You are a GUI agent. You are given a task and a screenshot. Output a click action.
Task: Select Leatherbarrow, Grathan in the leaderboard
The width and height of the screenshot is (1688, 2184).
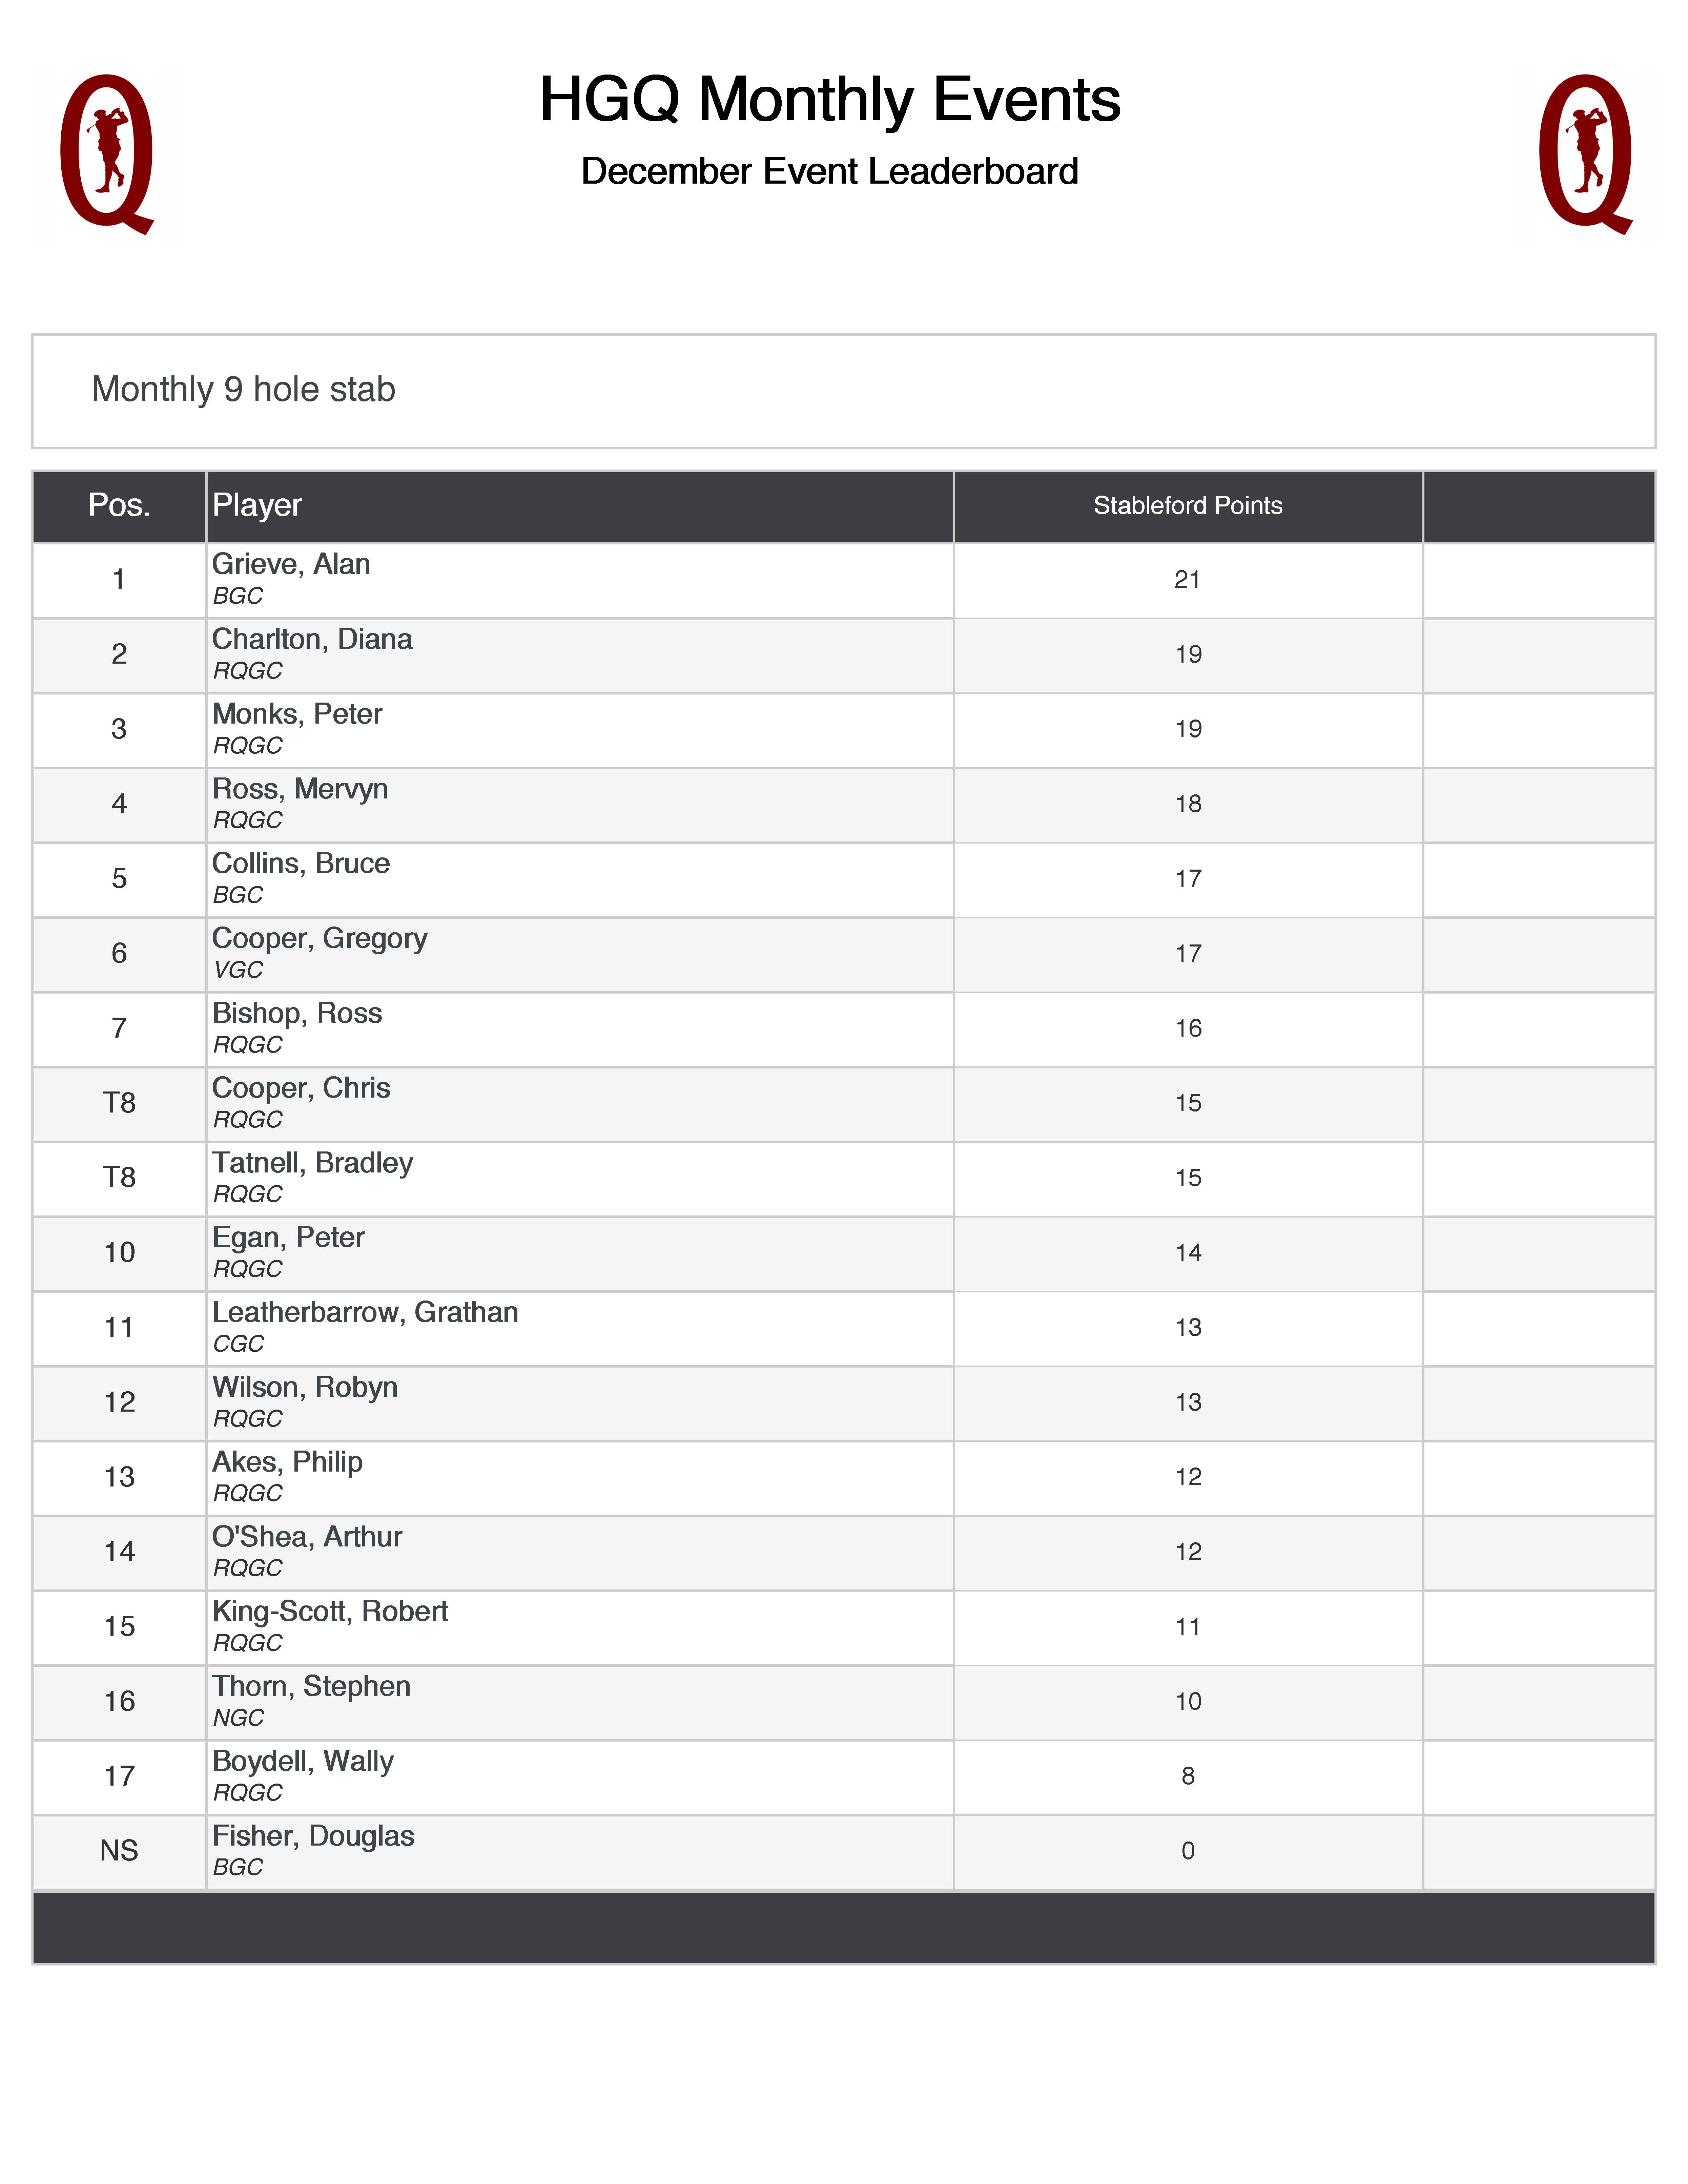(x=365, y=1312)
